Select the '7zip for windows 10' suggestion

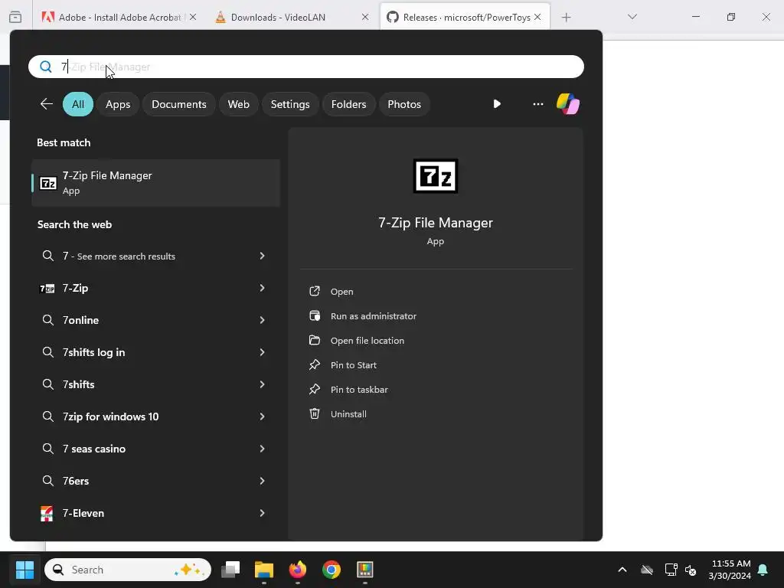pyautogui.click(x=110, y=416)
